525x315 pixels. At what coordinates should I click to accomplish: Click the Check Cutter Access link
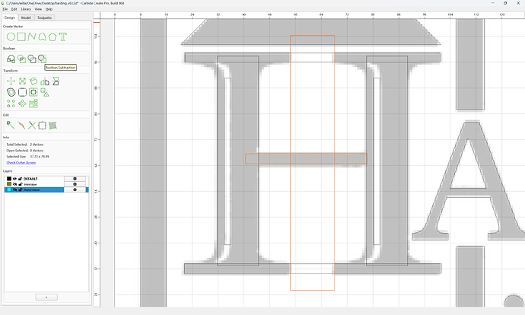[21, 162]
